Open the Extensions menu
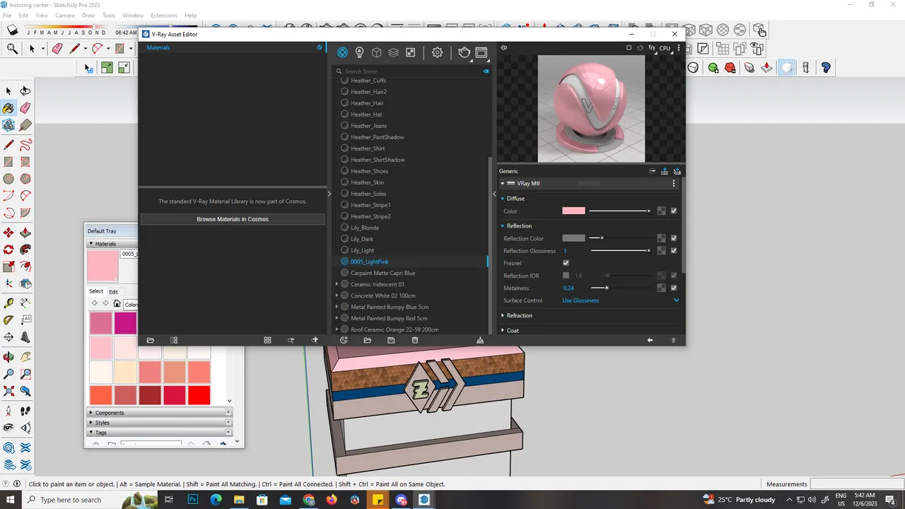The image size is (905, 509). point(164,15)
